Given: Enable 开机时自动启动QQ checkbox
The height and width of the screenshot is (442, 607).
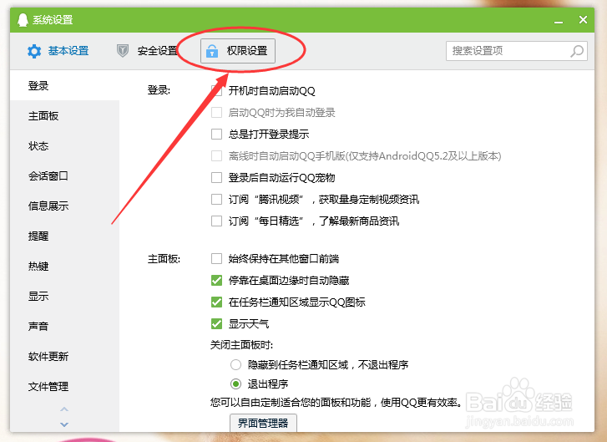Looking at the screenshot, I should click(x=216, y=90).
